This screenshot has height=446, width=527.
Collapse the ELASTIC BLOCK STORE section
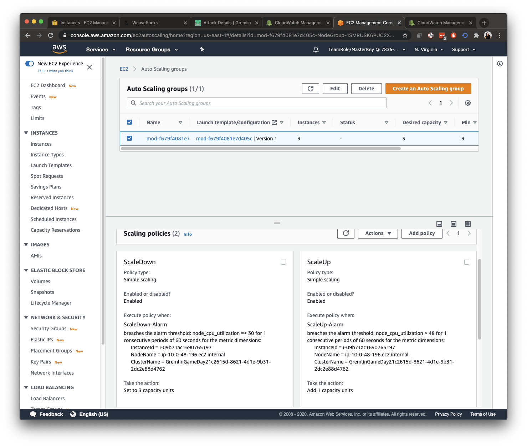click(26, 270)
